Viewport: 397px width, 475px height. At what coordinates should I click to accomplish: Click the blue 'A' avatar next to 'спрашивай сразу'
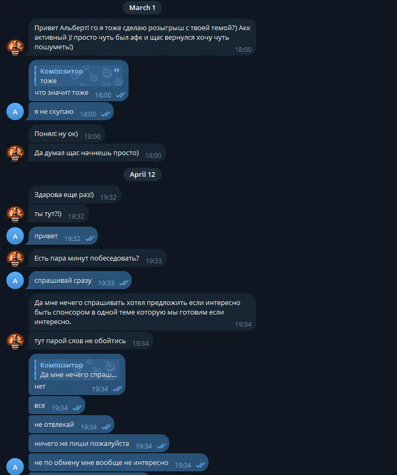[15, 281]
